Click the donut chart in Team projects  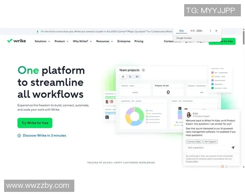pyautogui.click(x=134, y=116)
